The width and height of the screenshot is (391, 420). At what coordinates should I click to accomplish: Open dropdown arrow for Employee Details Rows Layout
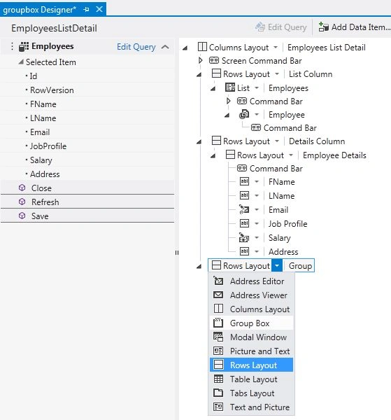tap(291, 155)
